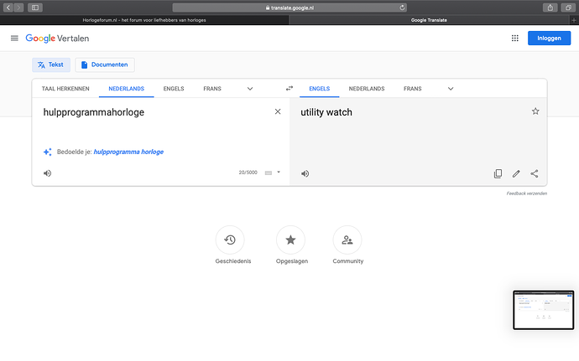Open the Community circle icon
This screenshot has height=361, width=579.
tap(347, 240)
